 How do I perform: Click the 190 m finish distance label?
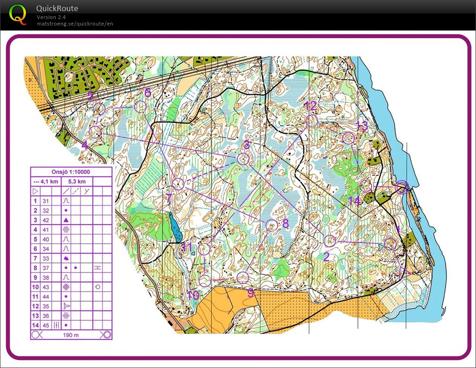click(71, 335)
